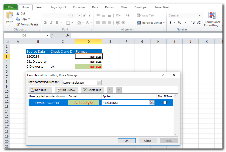
Task: Move rule up with arrow button
Action: pyautogui.click(x=110, y=90)
